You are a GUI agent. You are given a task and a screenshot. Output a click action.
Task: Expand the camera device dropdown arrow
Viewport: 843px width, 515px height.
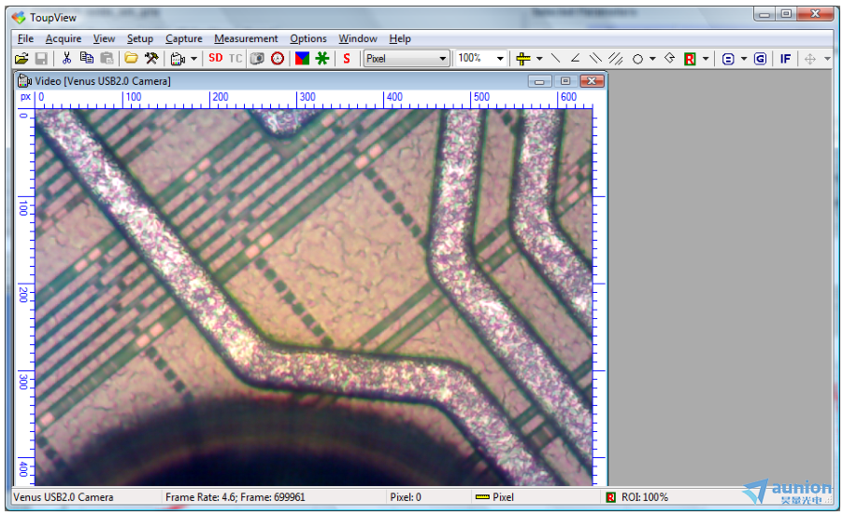pyautogui.click(x=193, y=59)
